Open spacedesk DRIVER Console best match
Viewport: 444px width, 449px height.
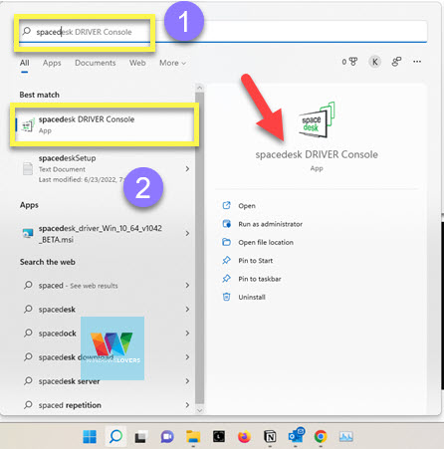pyautogui.click(x=105, y=124)
